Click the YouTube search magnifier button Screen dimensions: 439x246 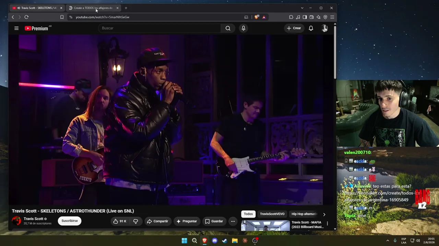(x=228, y=28)
